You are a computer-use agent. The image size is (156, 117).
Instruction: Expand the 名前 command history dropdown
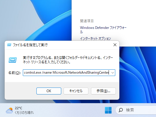(113, 73)
